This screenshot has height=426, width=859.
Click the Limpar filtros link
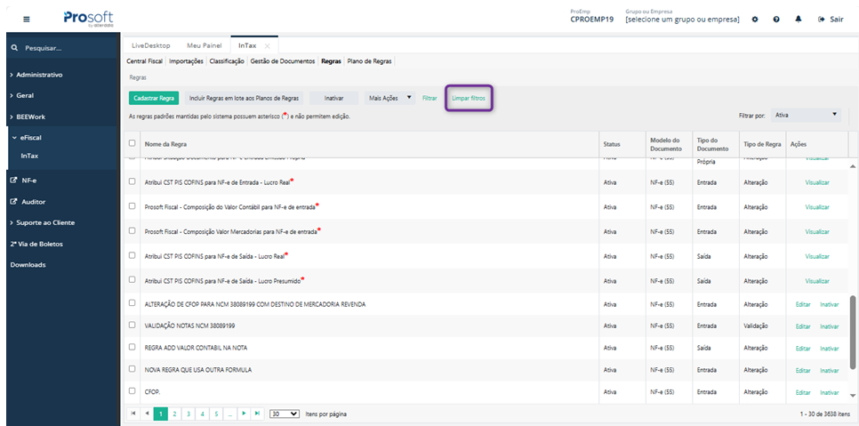pos(468,98)
